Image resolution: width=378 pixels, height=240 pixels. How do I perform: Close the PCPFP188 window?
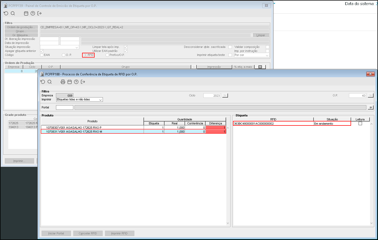(x=371, y=74)
